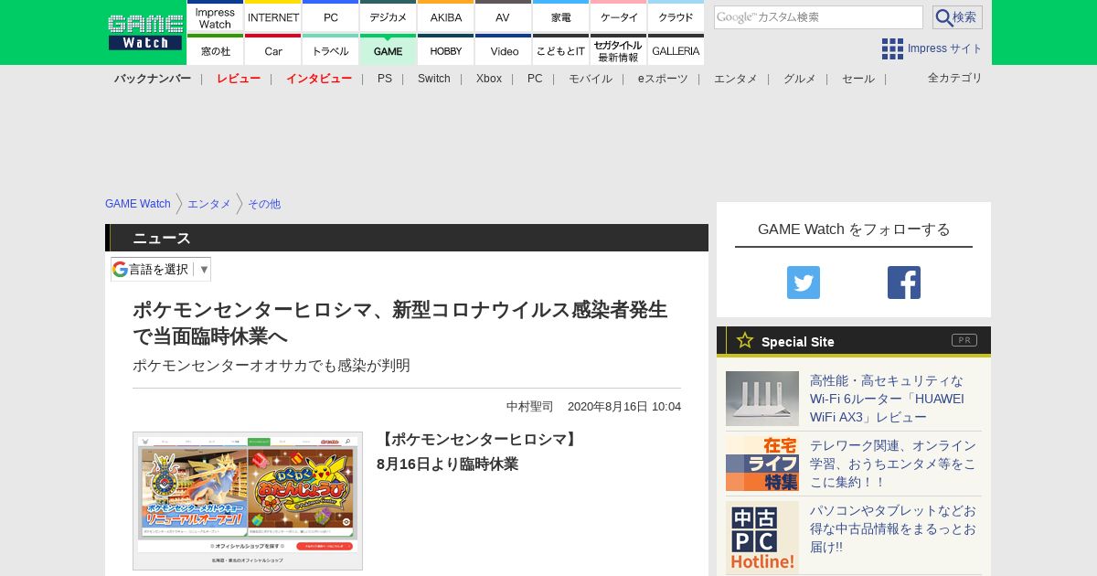The height and width of the screenshot is (576, 1097).
Task: Click the PR badge in Special Site
Action: (964, 340)
